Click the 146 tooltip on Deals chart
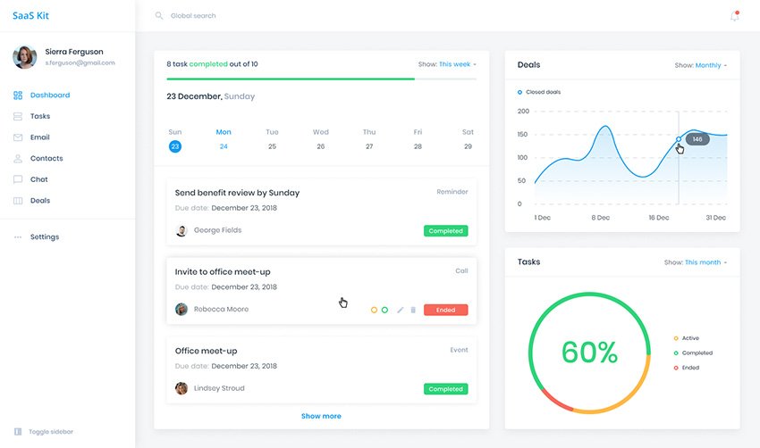760x448 pixels. 697,139
